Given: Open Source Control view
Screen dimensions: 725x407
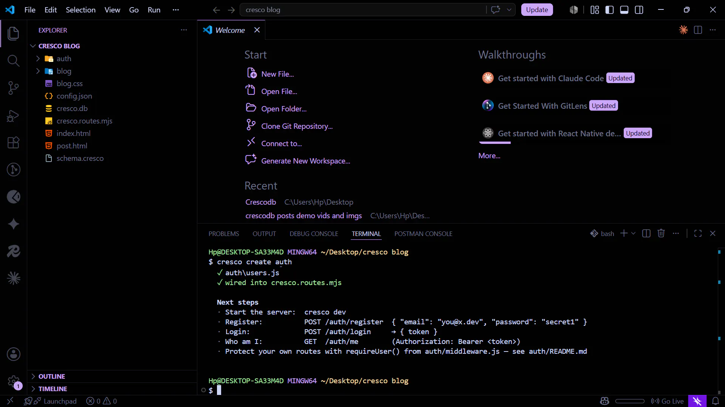Looking at the screenshot, I should (14, 88).
